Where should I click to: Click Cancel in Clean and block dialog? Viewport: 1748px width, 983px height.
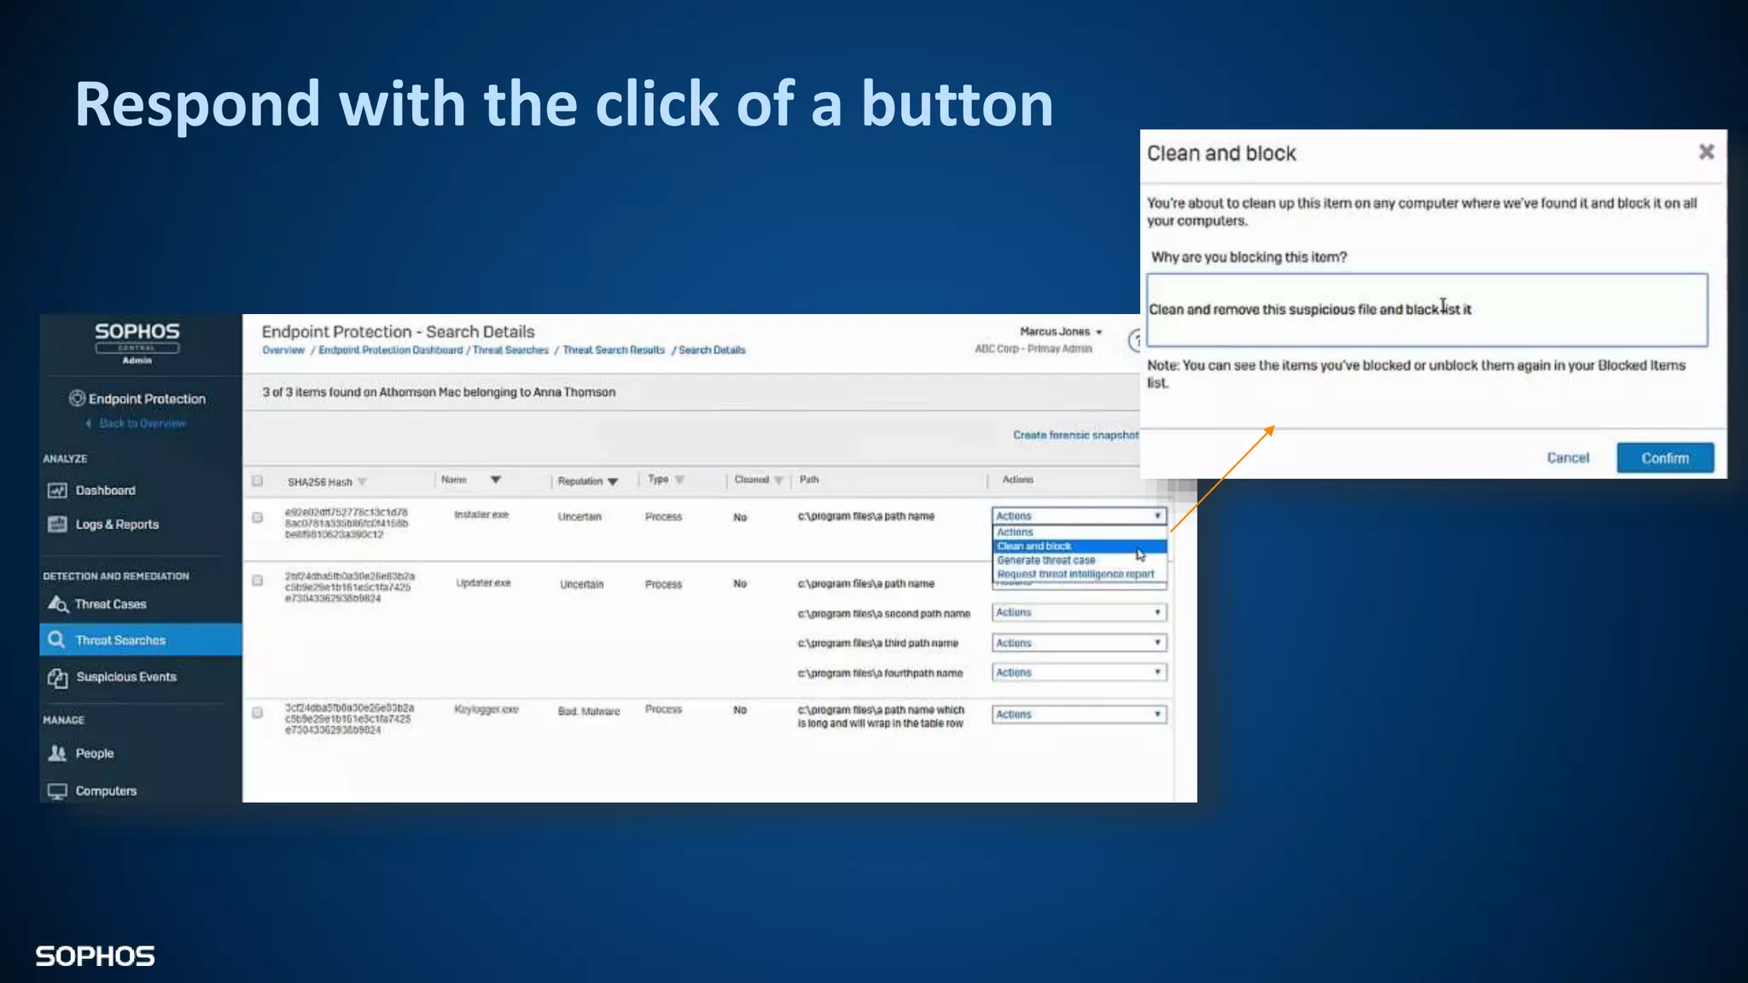[x=1568, y=458]
